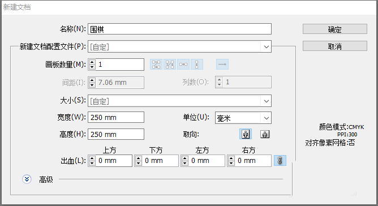The height and width of the screenshot is (206, 378).
Task: Click the 确定 button
Action: tap(335, 29)
